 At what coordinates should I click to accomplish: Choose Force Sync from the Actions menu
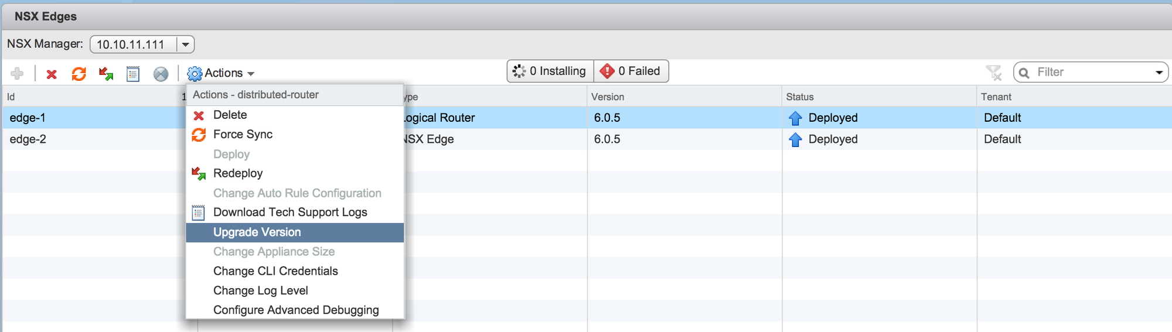click(x=295, y=135)
